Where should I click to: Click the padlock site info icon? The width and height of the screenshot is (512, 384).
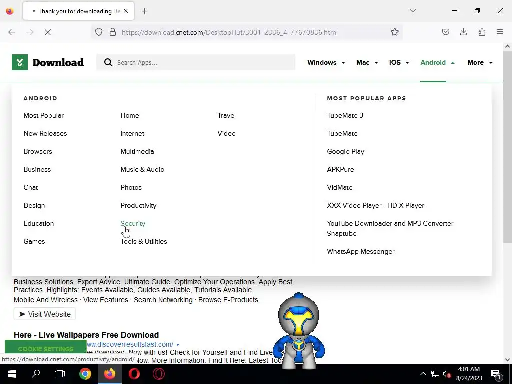[x=113, y=32]
